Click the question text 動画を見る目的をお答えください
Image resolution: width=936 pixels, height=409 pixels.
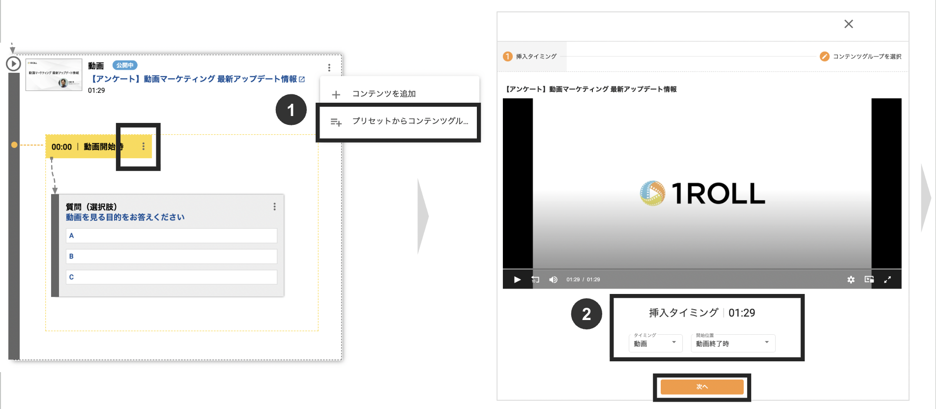(x=125, y=217)
